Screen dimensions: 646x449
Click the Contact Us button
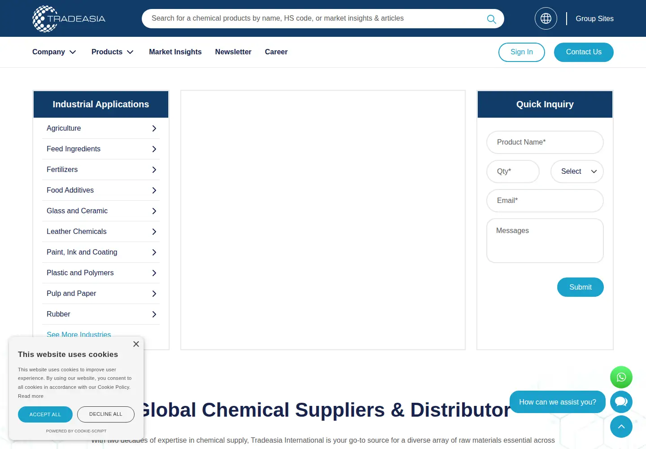tap(584, 52)
